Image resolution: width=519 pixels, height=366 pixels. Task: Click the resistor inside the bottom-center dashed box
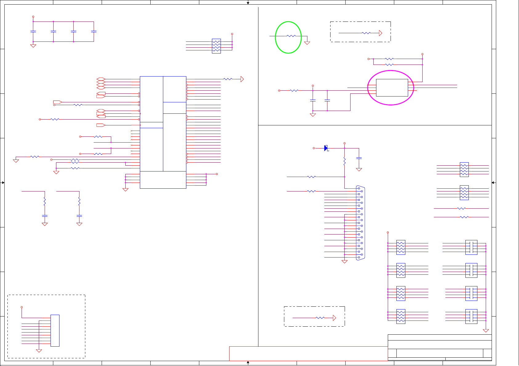320,318
